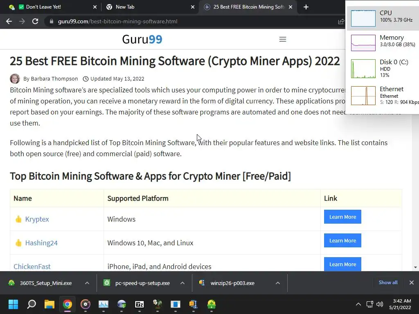Viewport: 419px width, 314px height.
Task: Open the performance monitor taskbar icon
Action: tap(104, 304)
